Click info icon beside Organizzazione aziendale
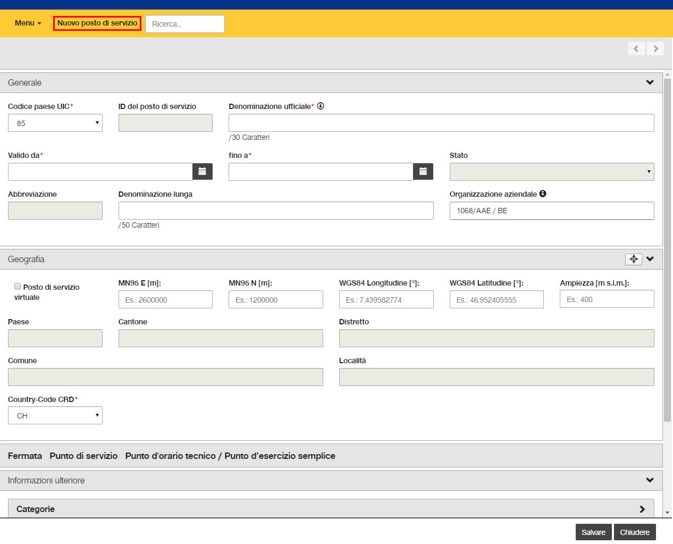Viewport: 673px width, 544px height. (x=543, y=194)
